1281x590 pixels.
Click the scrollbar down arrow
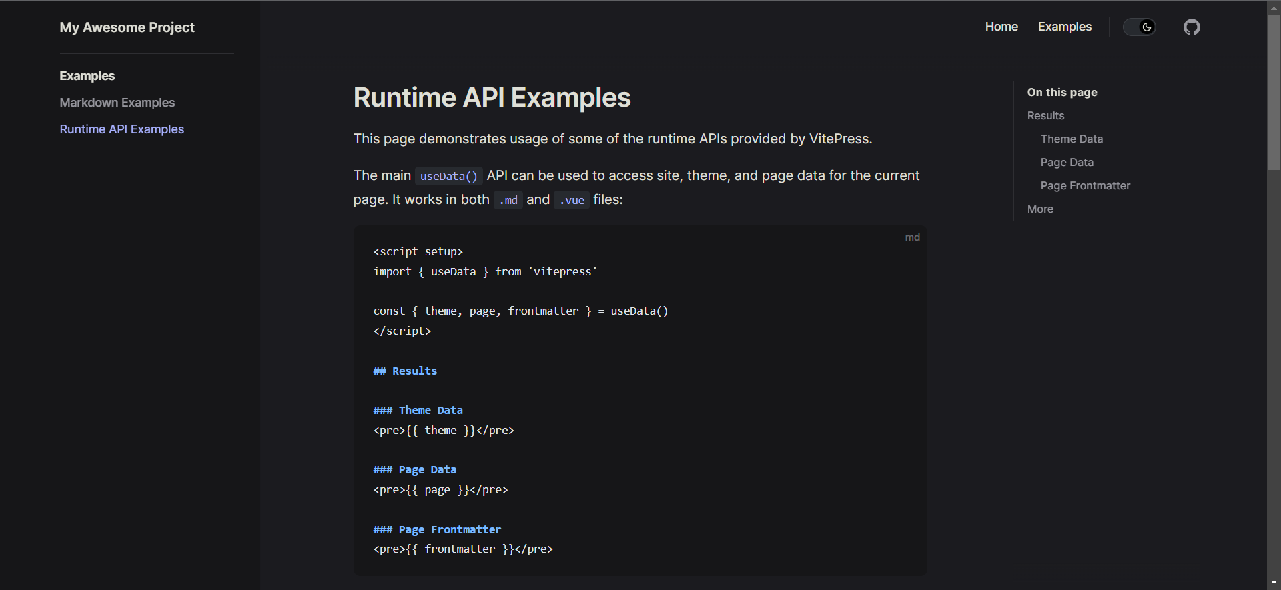[x=1274, y=583]
